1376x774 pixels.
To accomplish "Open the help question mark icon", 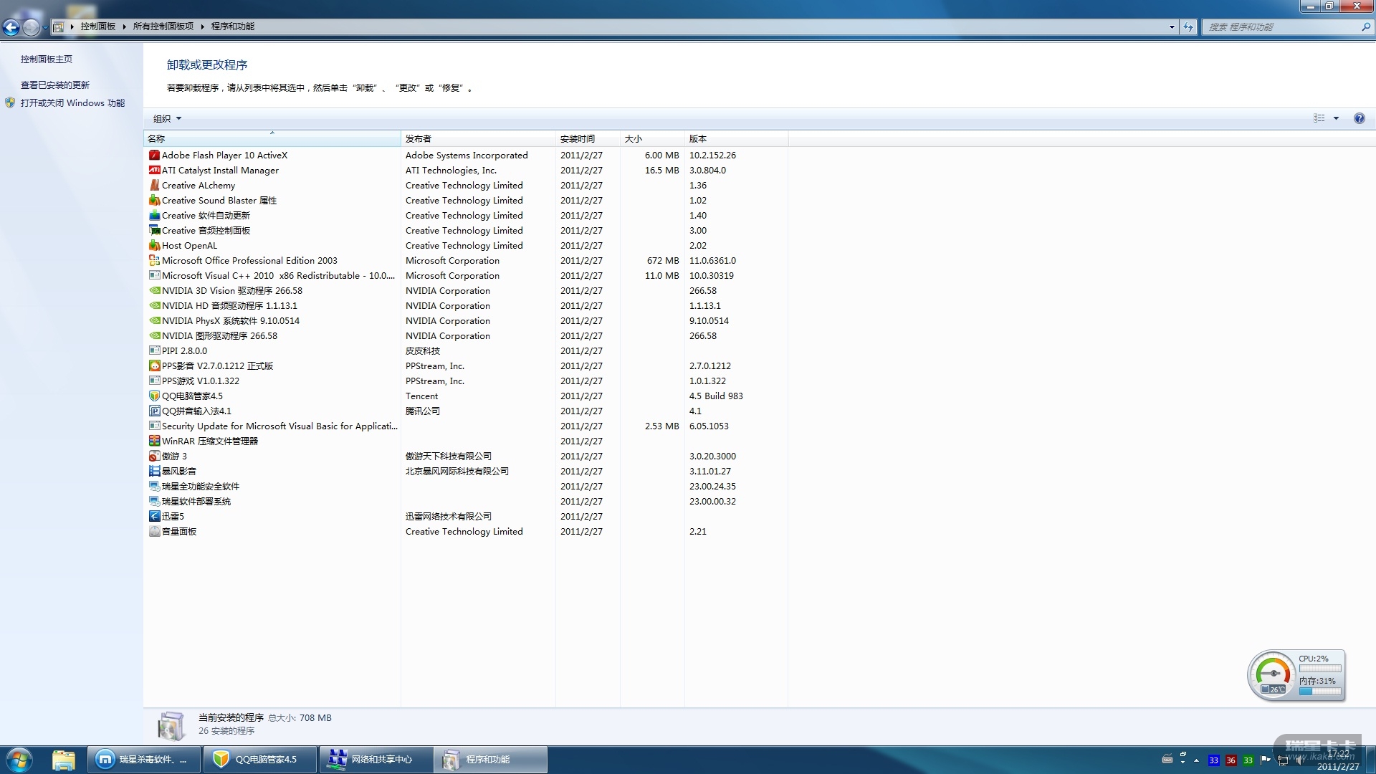I will tap(1359, 118).
